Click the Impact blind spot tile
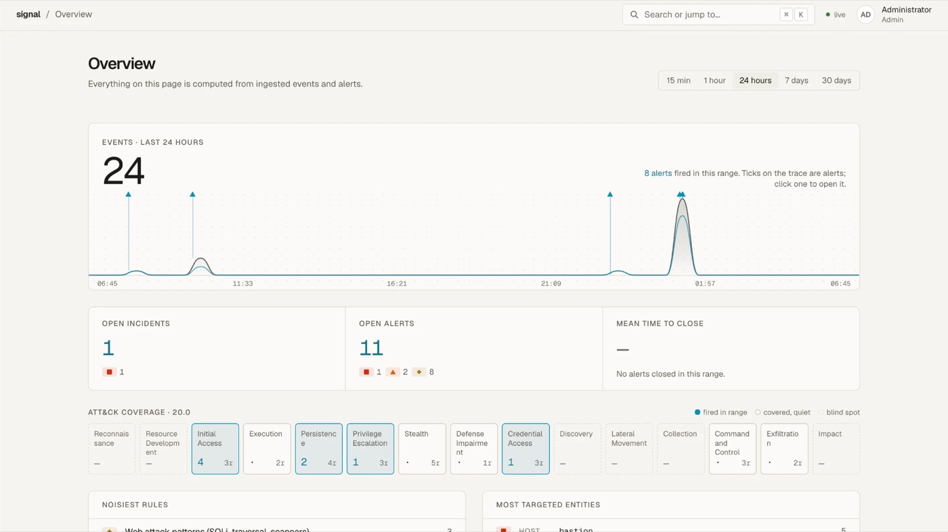The width and height of the screenshot is (948, 532). pyautogui.click(x=836, y=449)
